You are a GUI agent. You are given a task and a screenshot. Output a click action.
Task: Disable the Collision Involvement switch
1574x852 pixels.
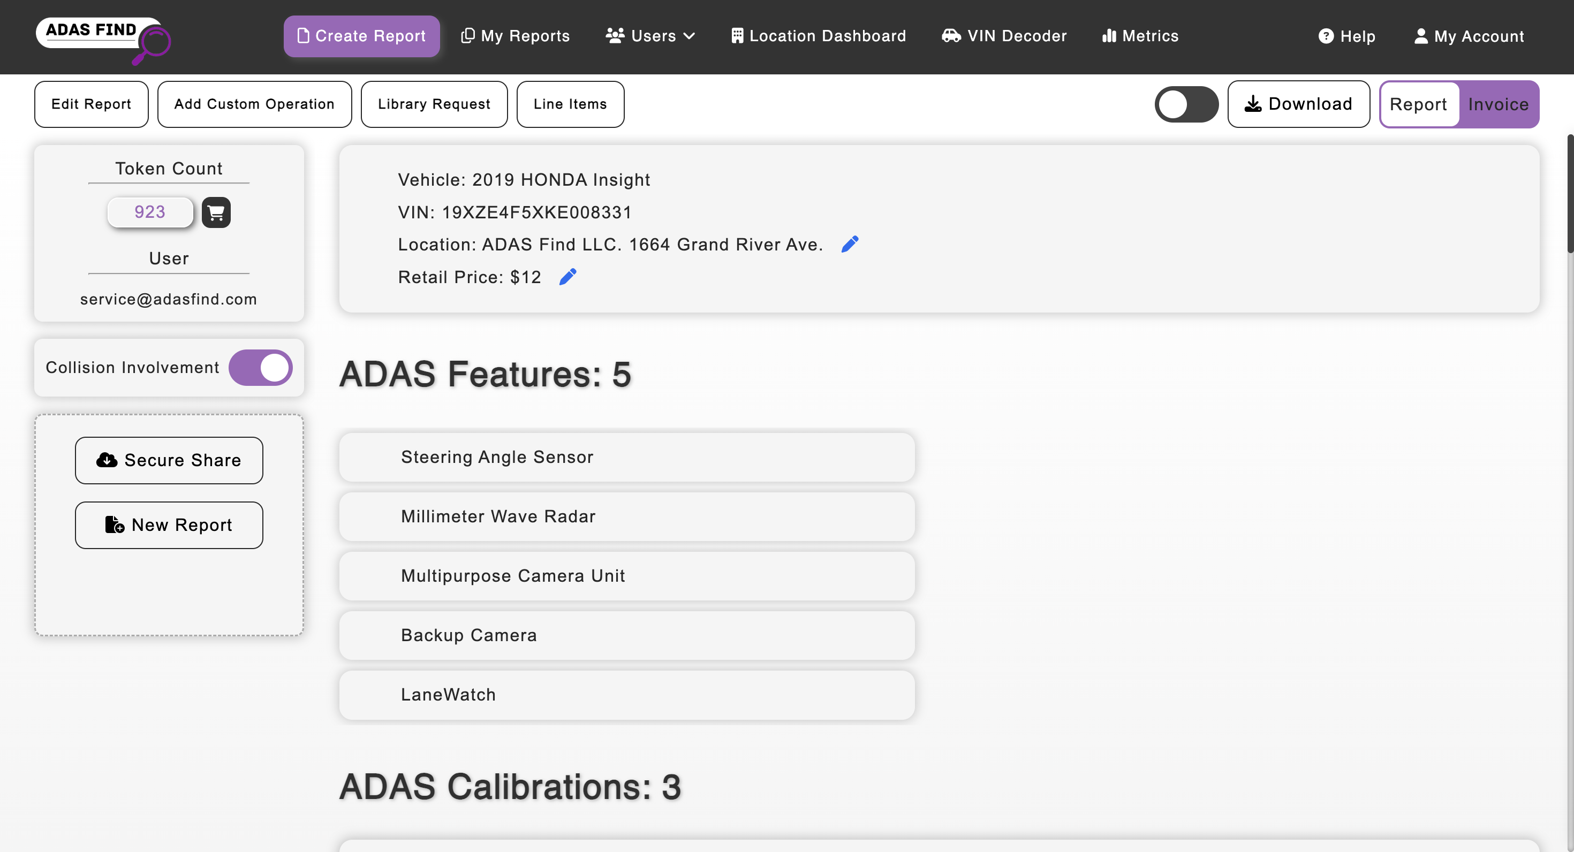[x=261, y=368]
